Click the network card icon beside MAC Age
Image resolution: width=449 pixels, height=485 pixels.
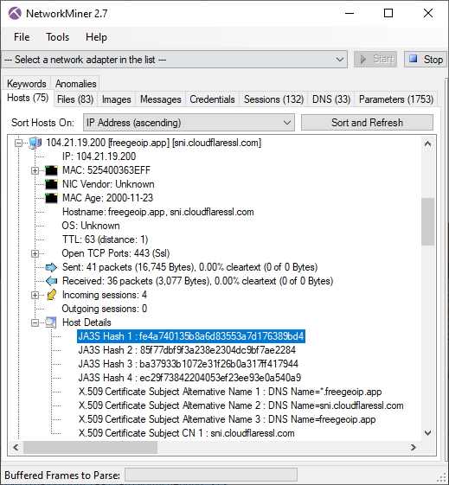pyautogui.click(x=51, y=198)
